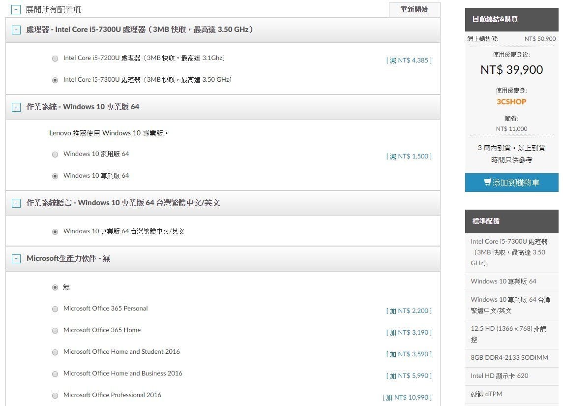Select Intel Core i5-7300U processor option
This screenshot has height=406, width=563.
(55, 80)
